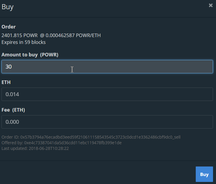Click the 'Last updated:' label text
The height and width of the screenshot is (184, 216).
14,148
